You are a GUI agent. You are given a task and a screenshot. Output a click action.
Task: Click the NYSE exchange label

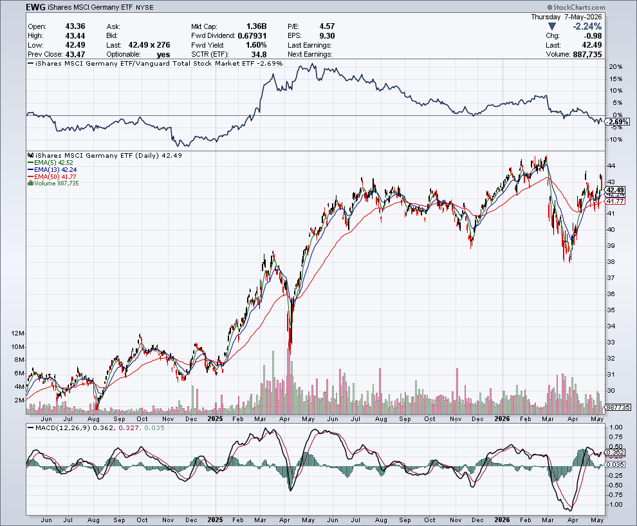tap(145, 8)
